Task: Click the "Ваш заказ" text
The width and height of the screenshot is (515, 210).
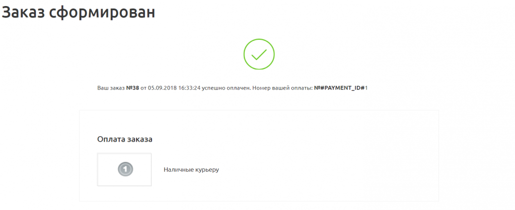Action: pyautogui.click(x=111, y=88)
